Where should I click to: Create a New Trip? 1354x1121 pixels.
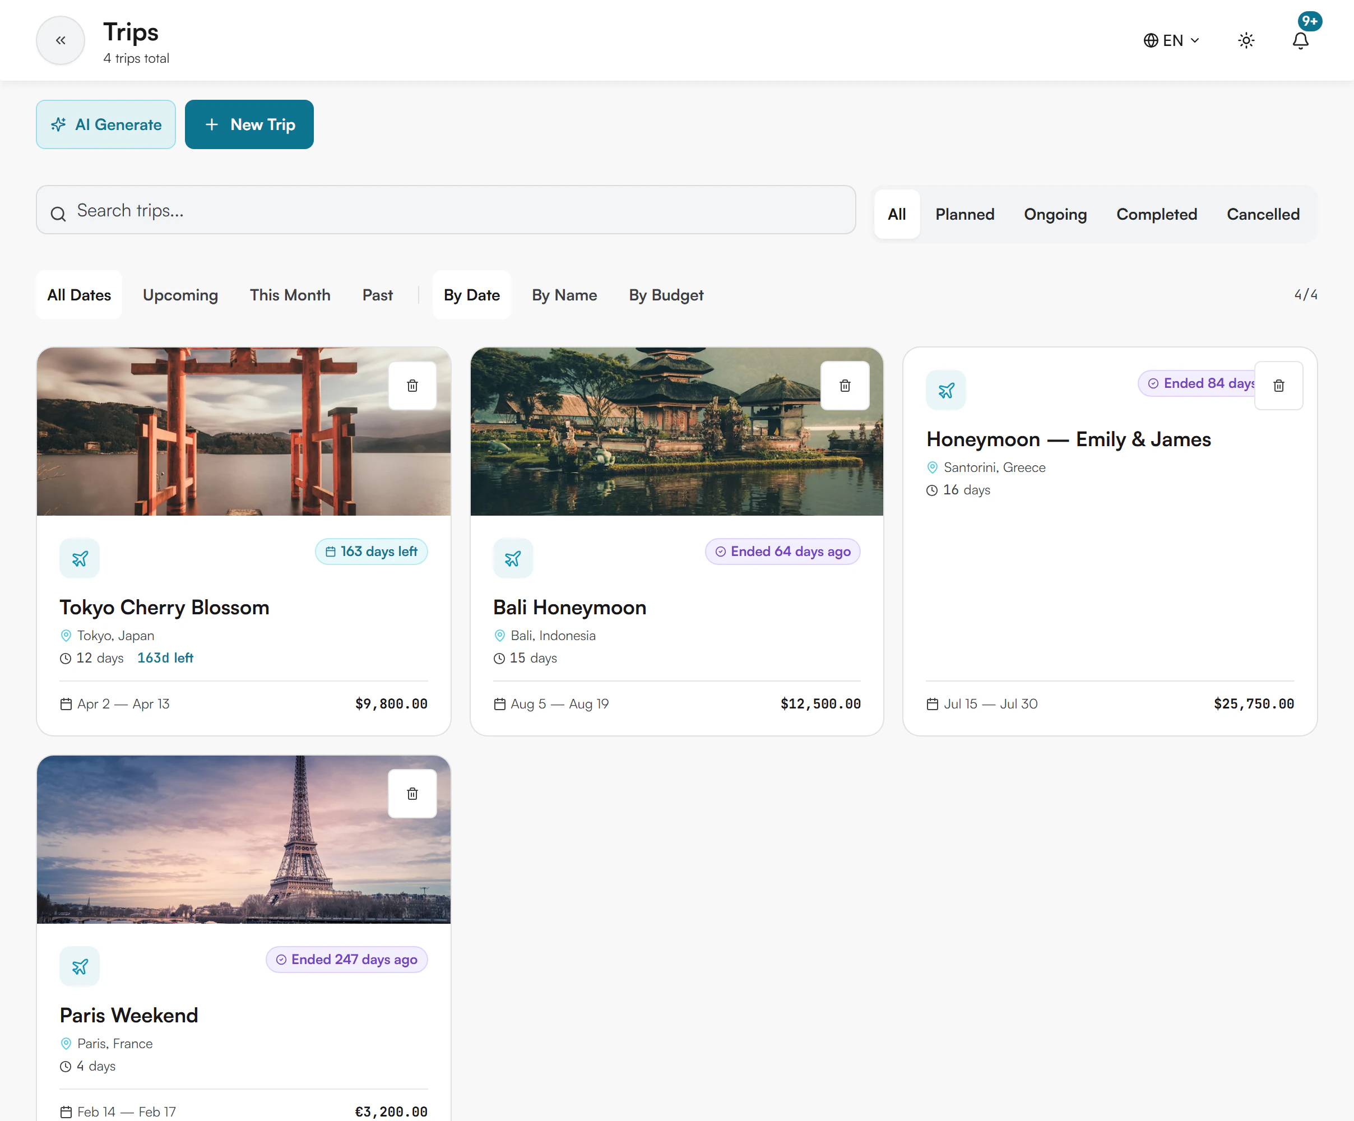pyautogui.click(x=249, y=124)
